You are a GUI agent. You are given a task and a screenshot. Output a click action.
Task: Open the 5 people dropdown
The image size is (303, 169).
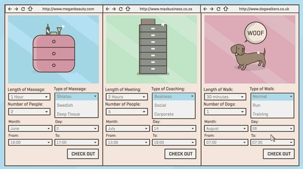tap(127, 112)
